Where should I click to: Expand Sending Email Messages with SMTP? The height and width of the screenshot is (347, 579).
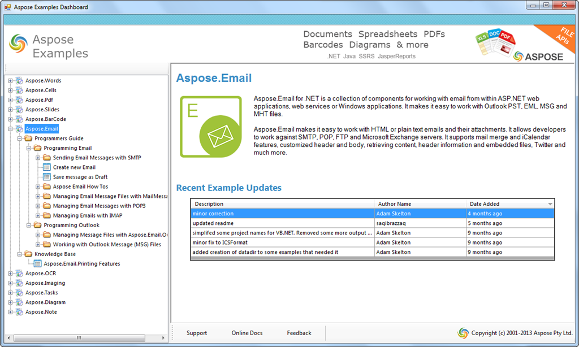click(38, 158)
